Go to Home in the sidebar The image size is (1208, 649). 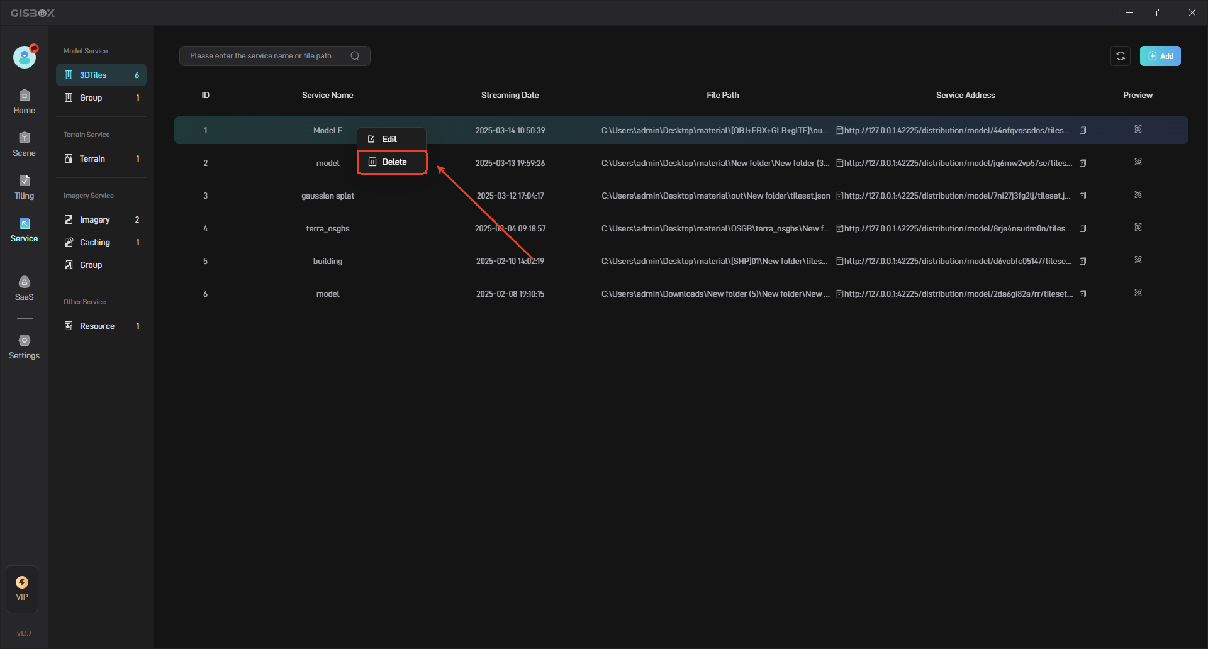pos(24,102)
